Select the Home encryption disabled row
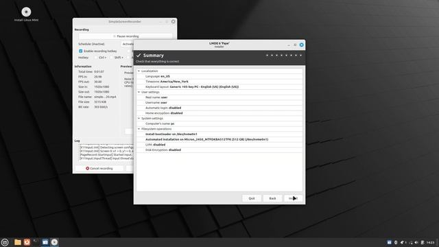This screenshot has height=247, width=439. pyautogui.click(x=219, y=113)
